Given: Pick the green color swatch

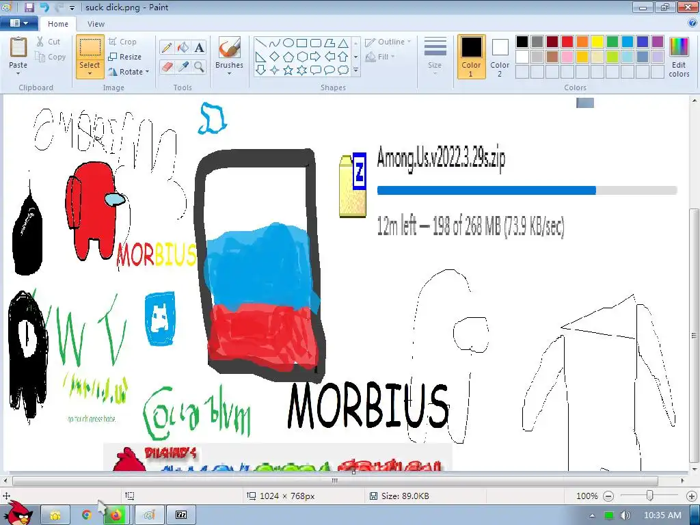Looking at the screenshot, I should (x=612, y=42).
